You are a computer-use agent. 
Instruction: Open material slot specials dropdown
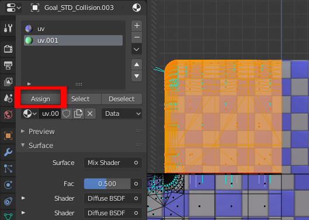(137, 49)
